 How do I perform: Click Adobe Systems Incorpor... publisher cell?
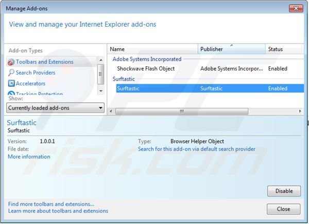(x=232, y=69)
